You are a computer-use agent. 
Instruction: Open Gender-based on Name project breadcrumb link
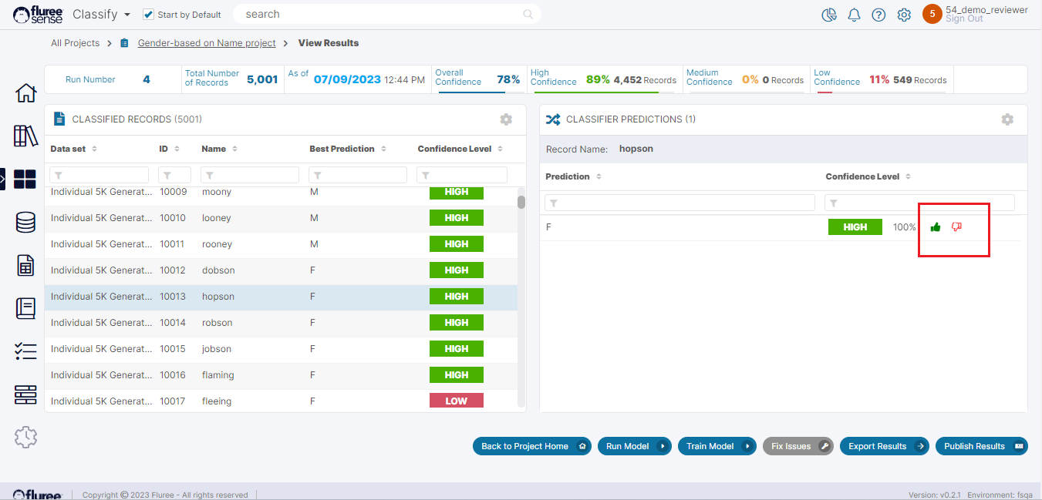206,43
